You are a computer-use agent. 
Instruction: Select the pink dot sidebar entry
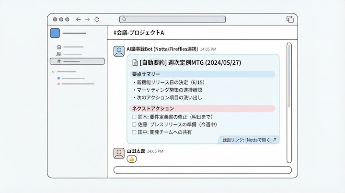pos(76,84)
